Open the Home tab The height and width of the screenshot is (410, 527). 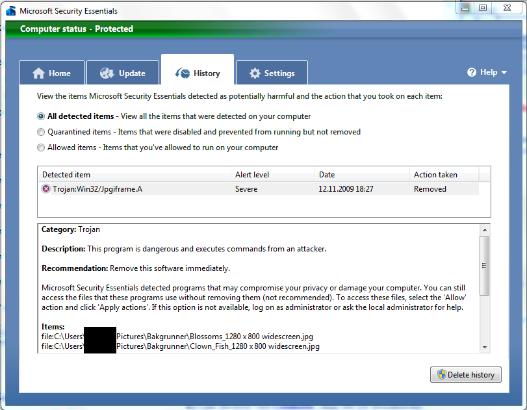[x=52, y=73]
